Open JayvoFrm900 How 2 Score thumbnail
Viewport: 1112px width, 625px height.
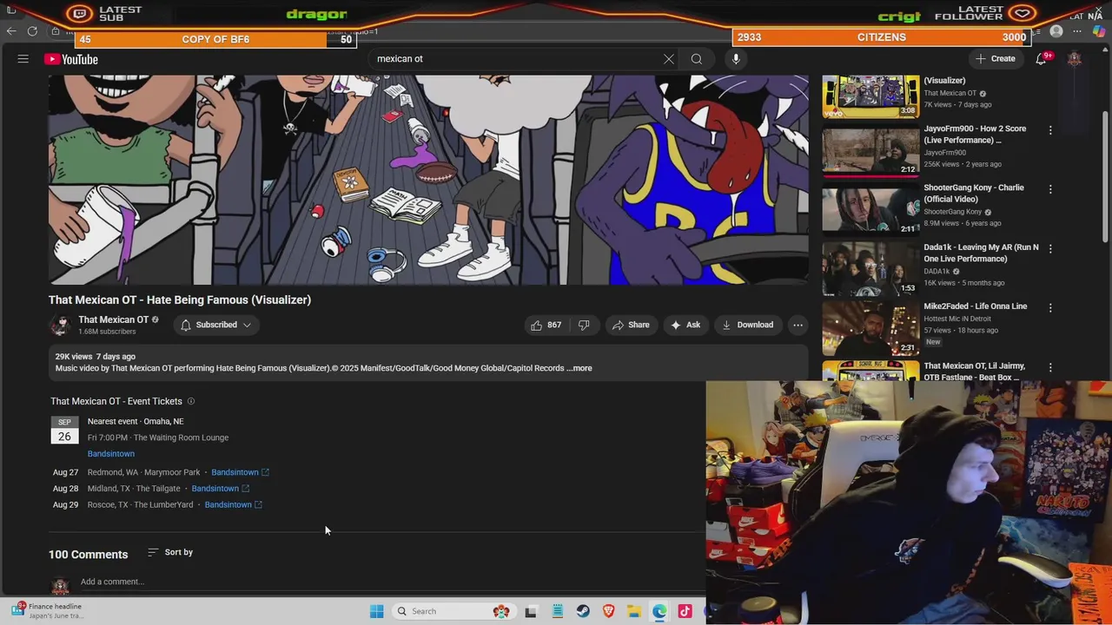click(x=870, y=150)
